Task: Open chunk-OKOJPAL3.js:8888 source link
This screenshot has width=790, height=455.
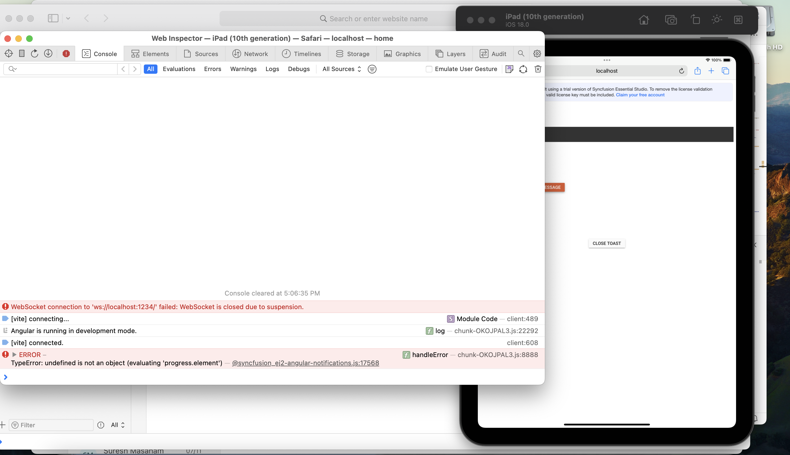Action: point(498,355)
